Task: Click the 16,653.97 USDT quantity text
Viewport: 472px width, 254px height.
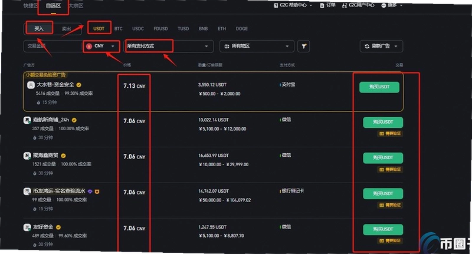Action: [x=214, y=156]
